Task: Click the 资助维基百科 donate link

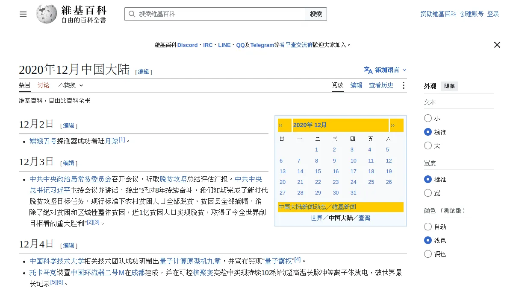Action: click(438, 14)
